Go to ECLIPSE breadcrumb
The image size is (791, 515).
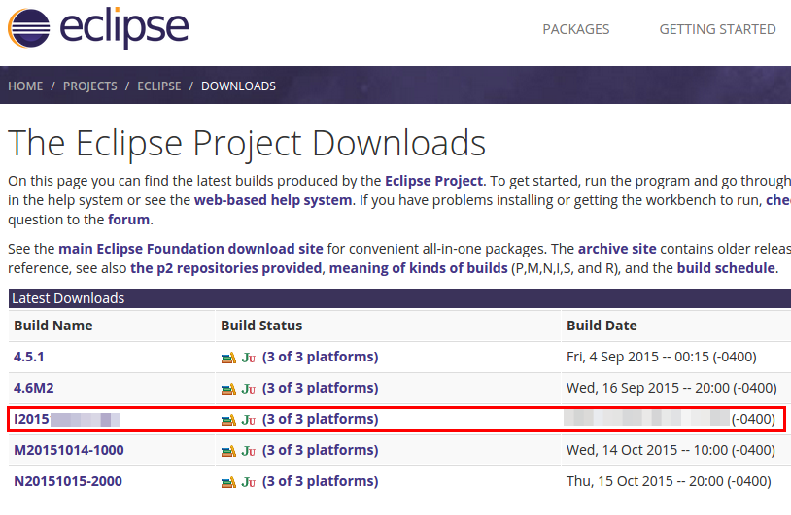point(159,86)
